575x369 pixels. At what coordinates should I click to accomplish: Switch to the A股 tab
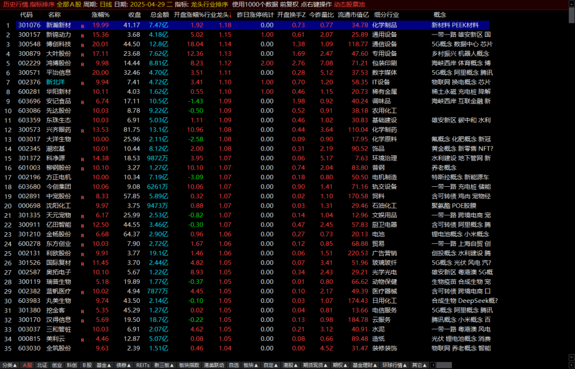click(x=28, y=366)
